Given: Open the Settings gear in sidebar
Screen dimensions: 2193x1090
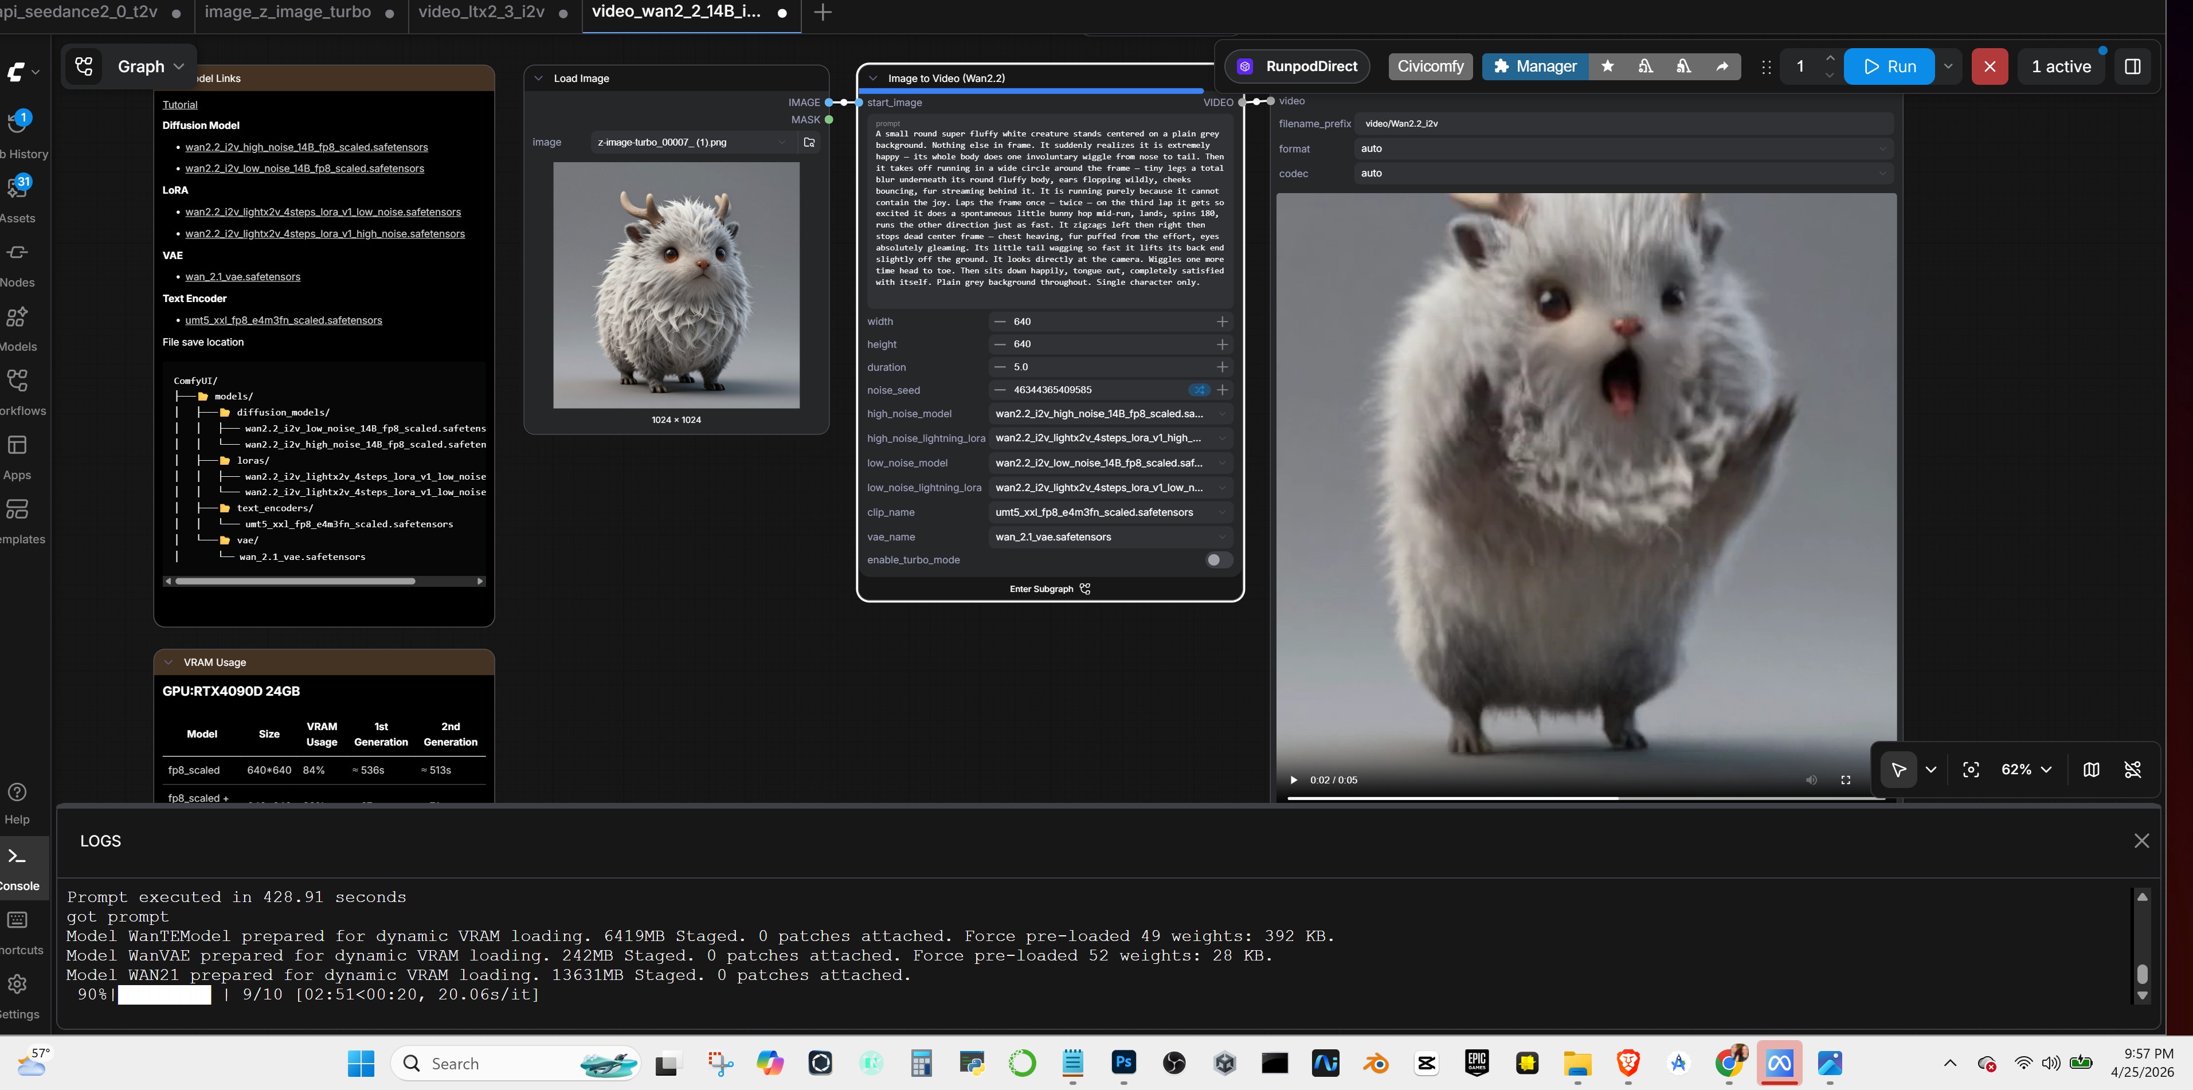Looking at the screenshot, I should 17,985.
